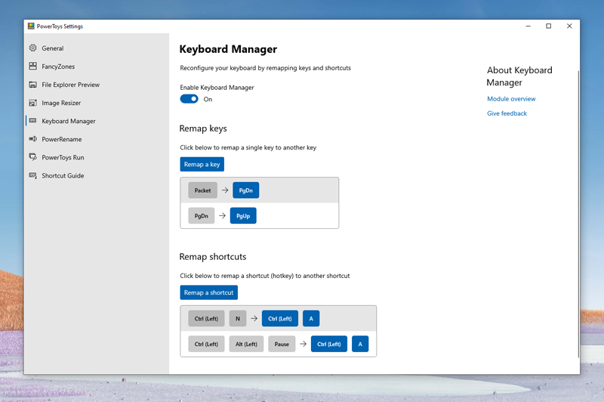Click the blue PgUp mapped key

(243, 216)
